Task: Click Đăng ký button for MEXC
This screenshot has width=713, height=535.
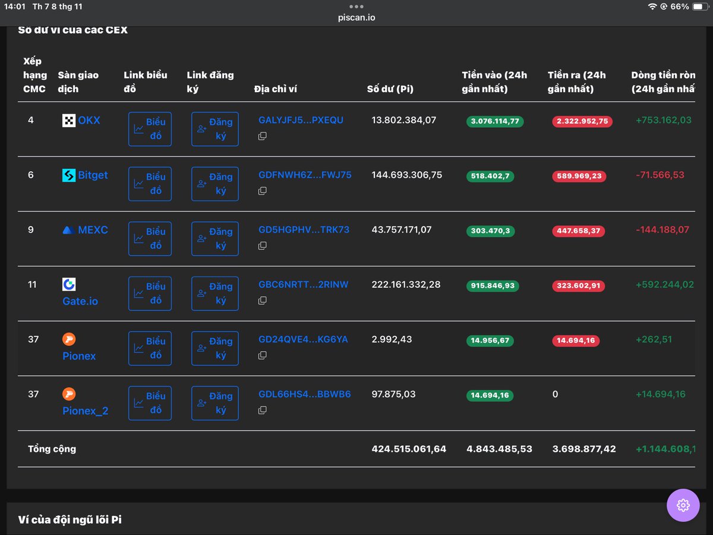Action: pyautogui.click(x=215, y=238)
